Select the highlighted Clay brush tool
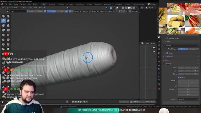Image resolution: width=201 pixels, height=113 pixels. point(3,21)
